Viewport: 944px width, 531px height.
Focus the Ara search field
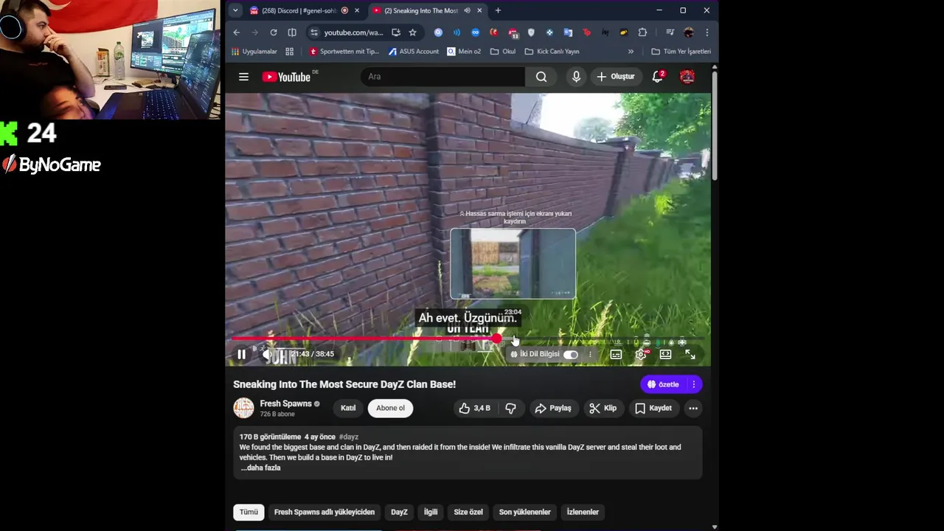[x=442, y=77]
